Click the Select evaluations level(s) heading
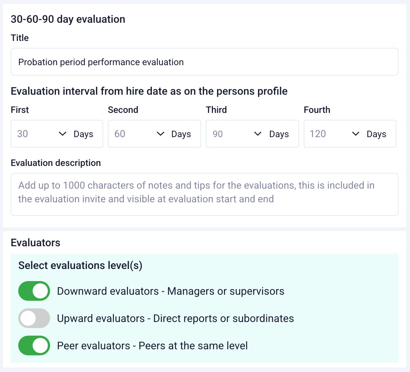The width and height of the screenshot is (410, 372). [x=80, y=265]
